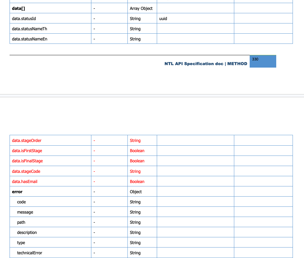The image size is (304, 258).
Task: Click the bold error field name
Action: click(x=17, y=192)
